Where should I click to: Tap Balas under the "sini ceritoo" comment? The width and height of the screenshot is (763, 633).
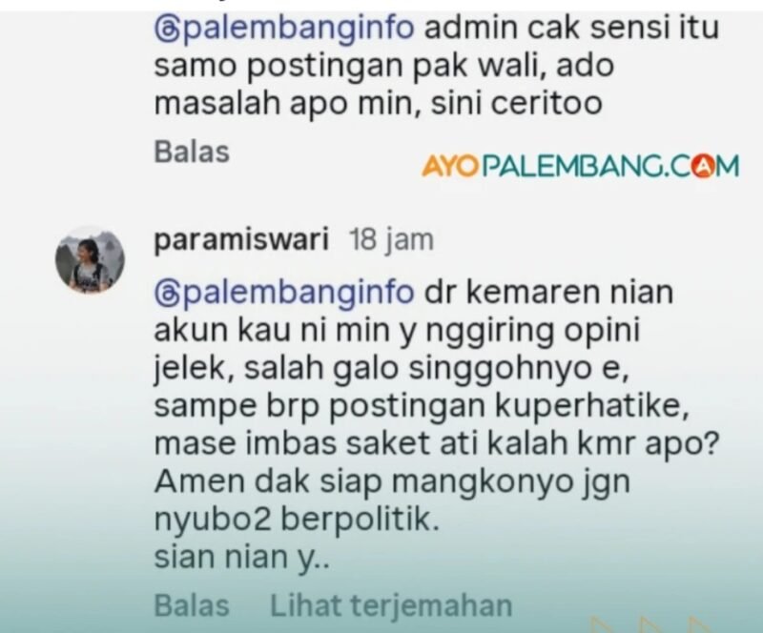click(x=192, y=152)
